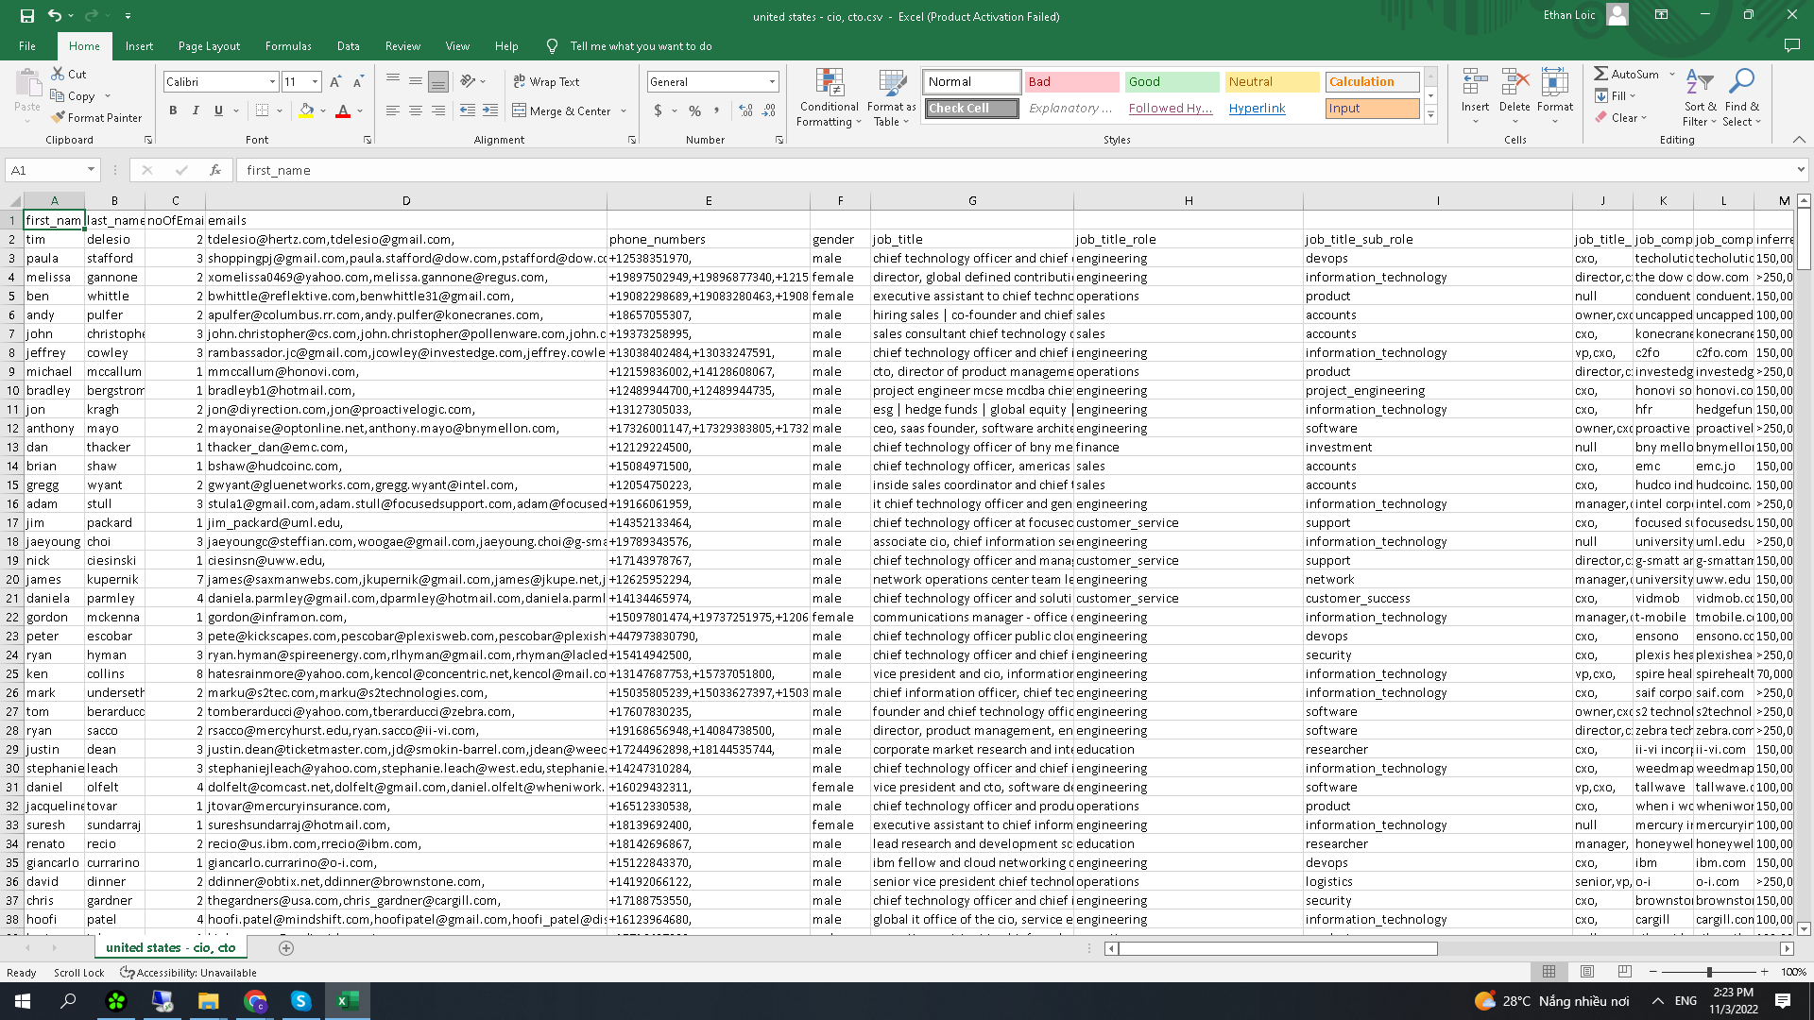The height and width of the screenshot is (1020, 1814).
Task: Switch to Page Break Preview icon
Action: pyautogui.click(x=1625, y=972)
